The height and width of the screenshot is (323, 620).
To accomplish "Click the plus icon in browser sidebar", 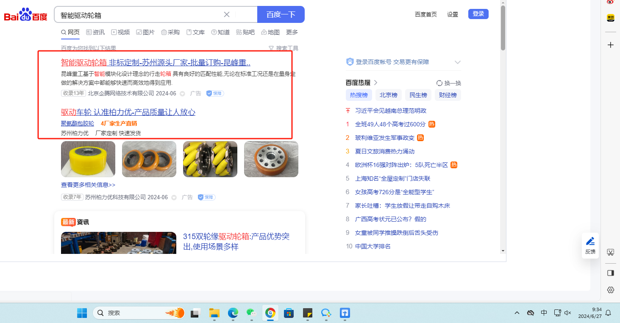I will (x=611, y=45).
